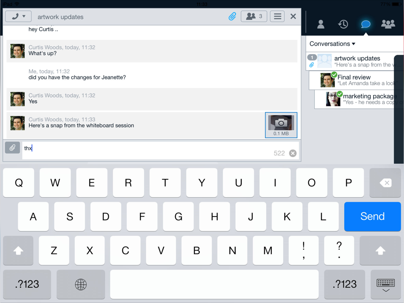Tap the S key
The image size is (404, 303).
click(x=69, y=217)
